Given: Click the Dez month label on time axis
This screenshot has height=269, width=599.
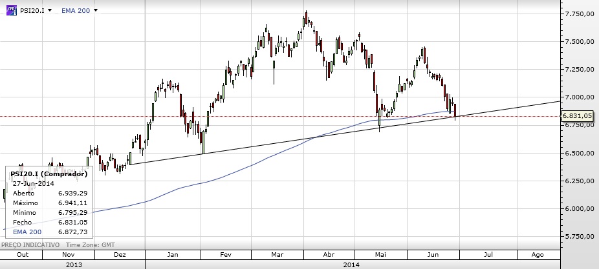Looking at the screenshot, I should [120, 255].
